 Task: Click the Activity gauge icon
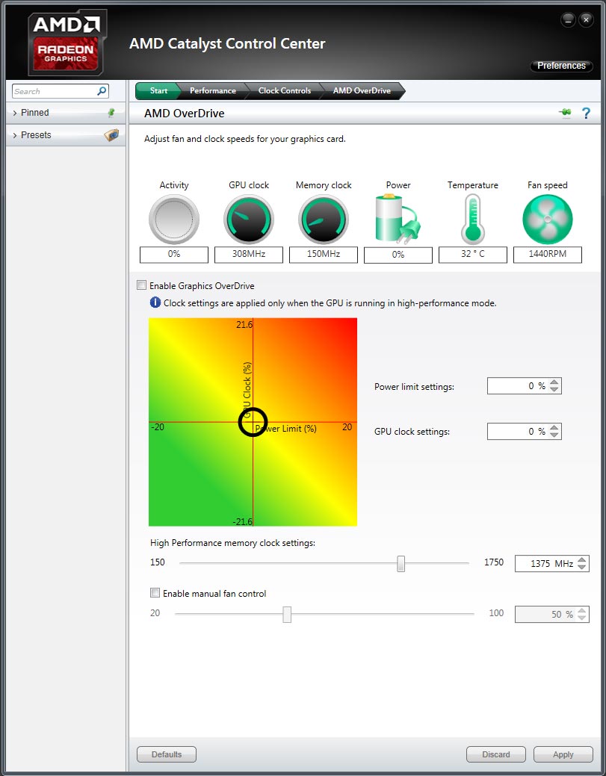tap(174, 220)
